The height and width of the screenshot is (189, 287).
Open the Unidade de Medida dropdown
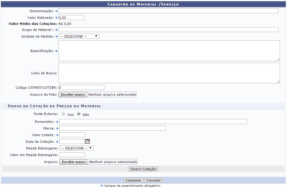(x=78, y=36)
